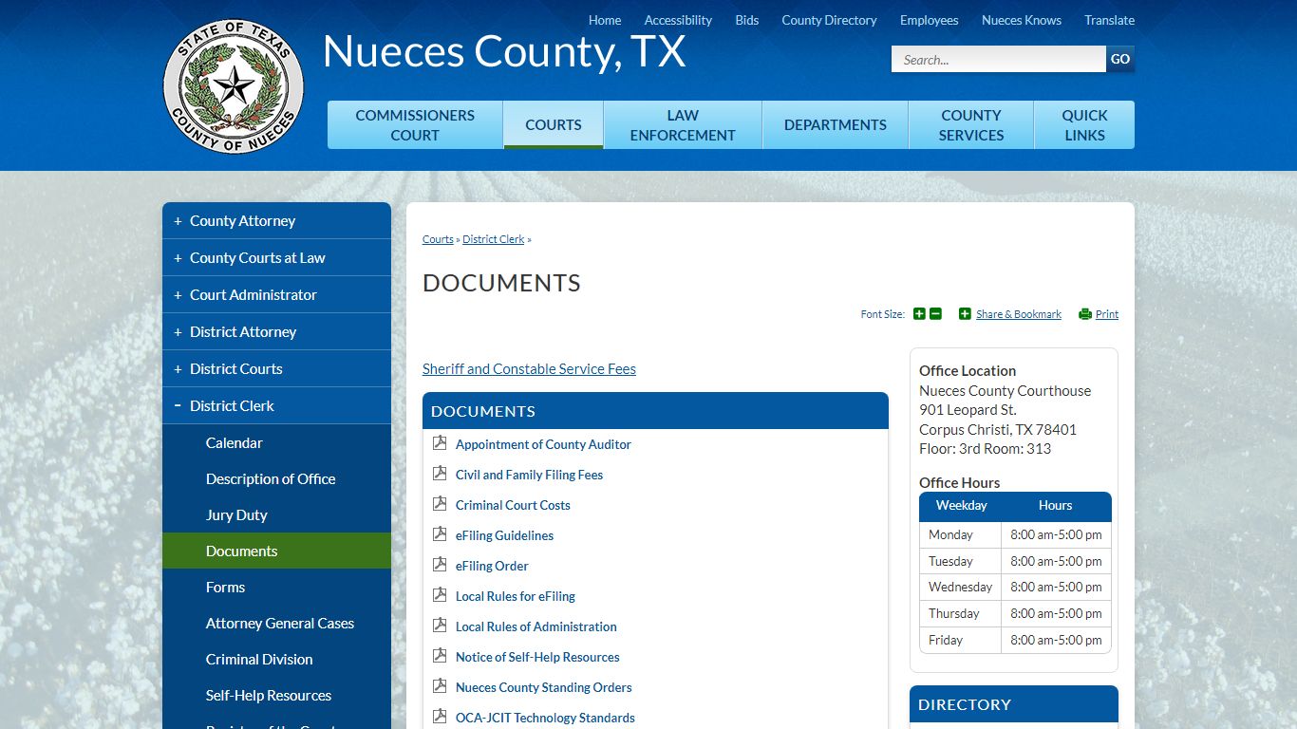This screenshot has height=729, width=1297.
Task: Open the Local Rules of Administration document
Action: click(x=536, y=626)
